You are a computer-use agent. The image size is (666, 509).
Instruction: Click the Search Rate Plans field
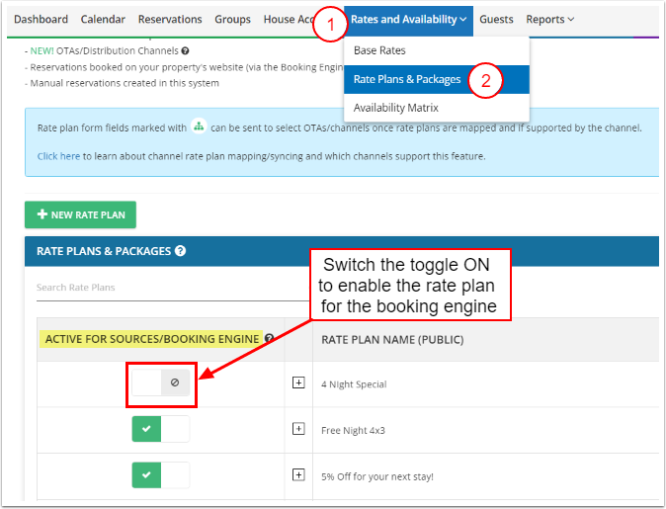168,288
